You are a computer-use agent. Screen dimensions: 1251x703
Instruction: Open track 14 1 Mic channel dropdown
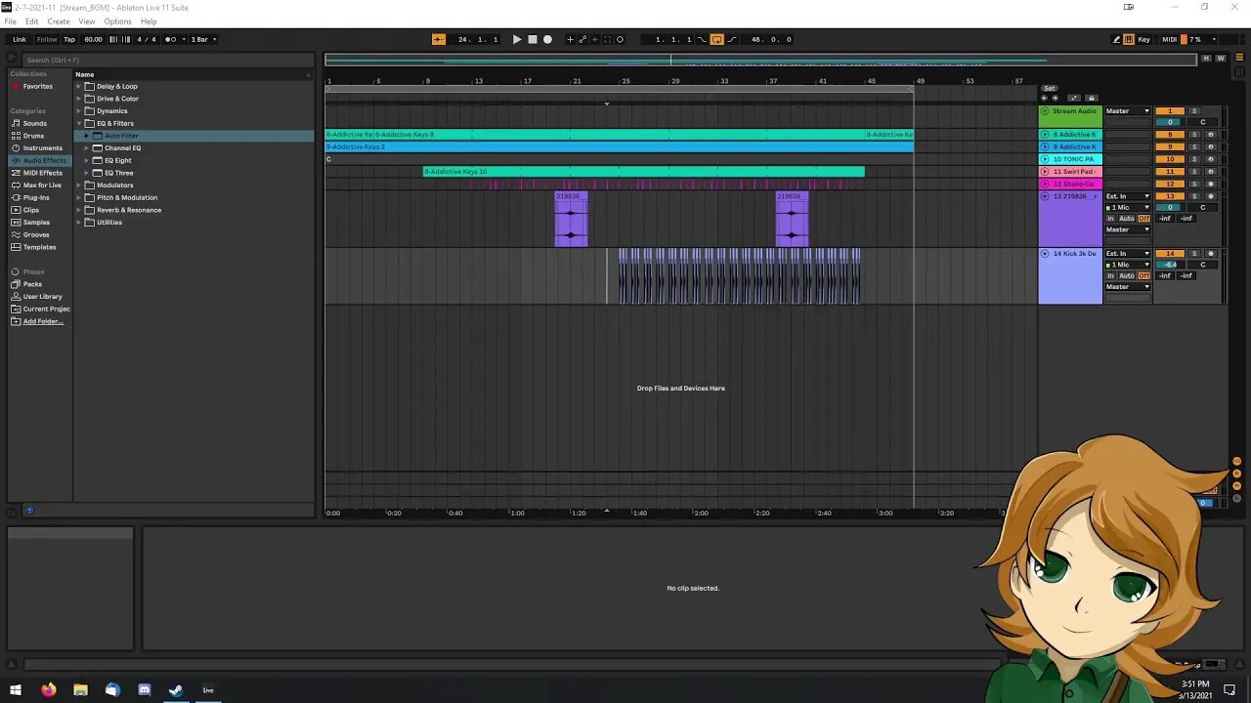tap(1127, 265)
